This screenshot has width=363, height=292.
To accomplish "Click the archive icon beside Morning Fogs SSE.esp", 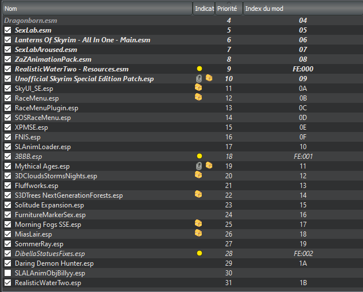I will pyautogui.click(x=198, y=223).
